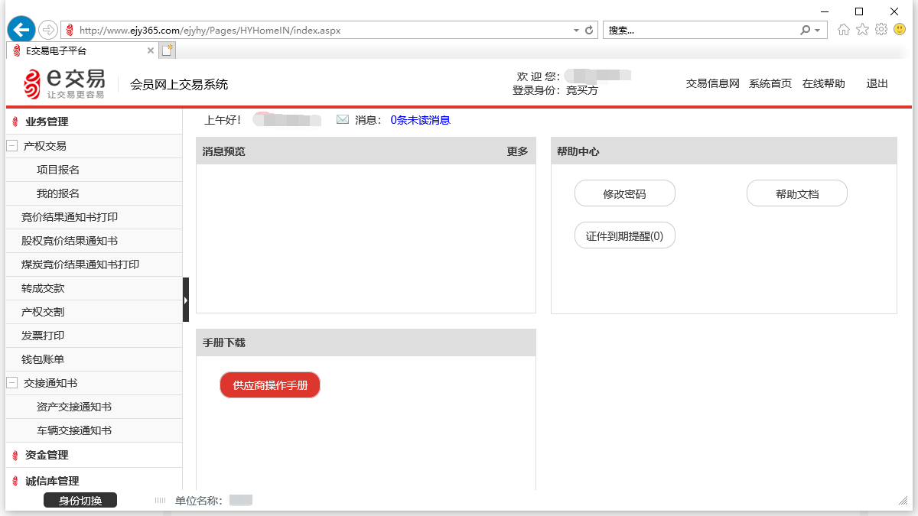Open 我的报名 in sidebar
The width and height of the screenshot is (918, 516).
pos(58,193)
